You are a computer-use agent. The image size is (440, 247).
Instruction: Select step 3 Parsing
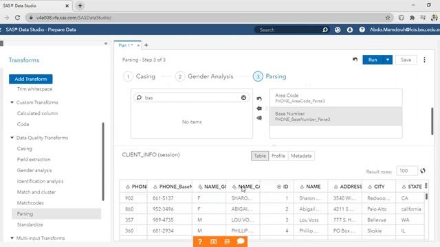[x=269, y=76]
